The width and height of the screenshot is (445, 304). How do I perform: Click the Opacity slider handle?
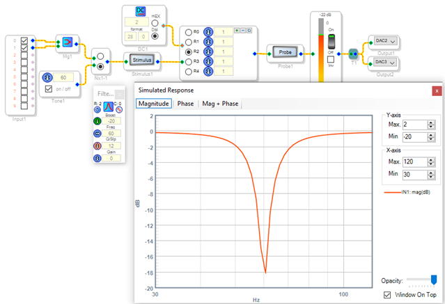[434, 280]
